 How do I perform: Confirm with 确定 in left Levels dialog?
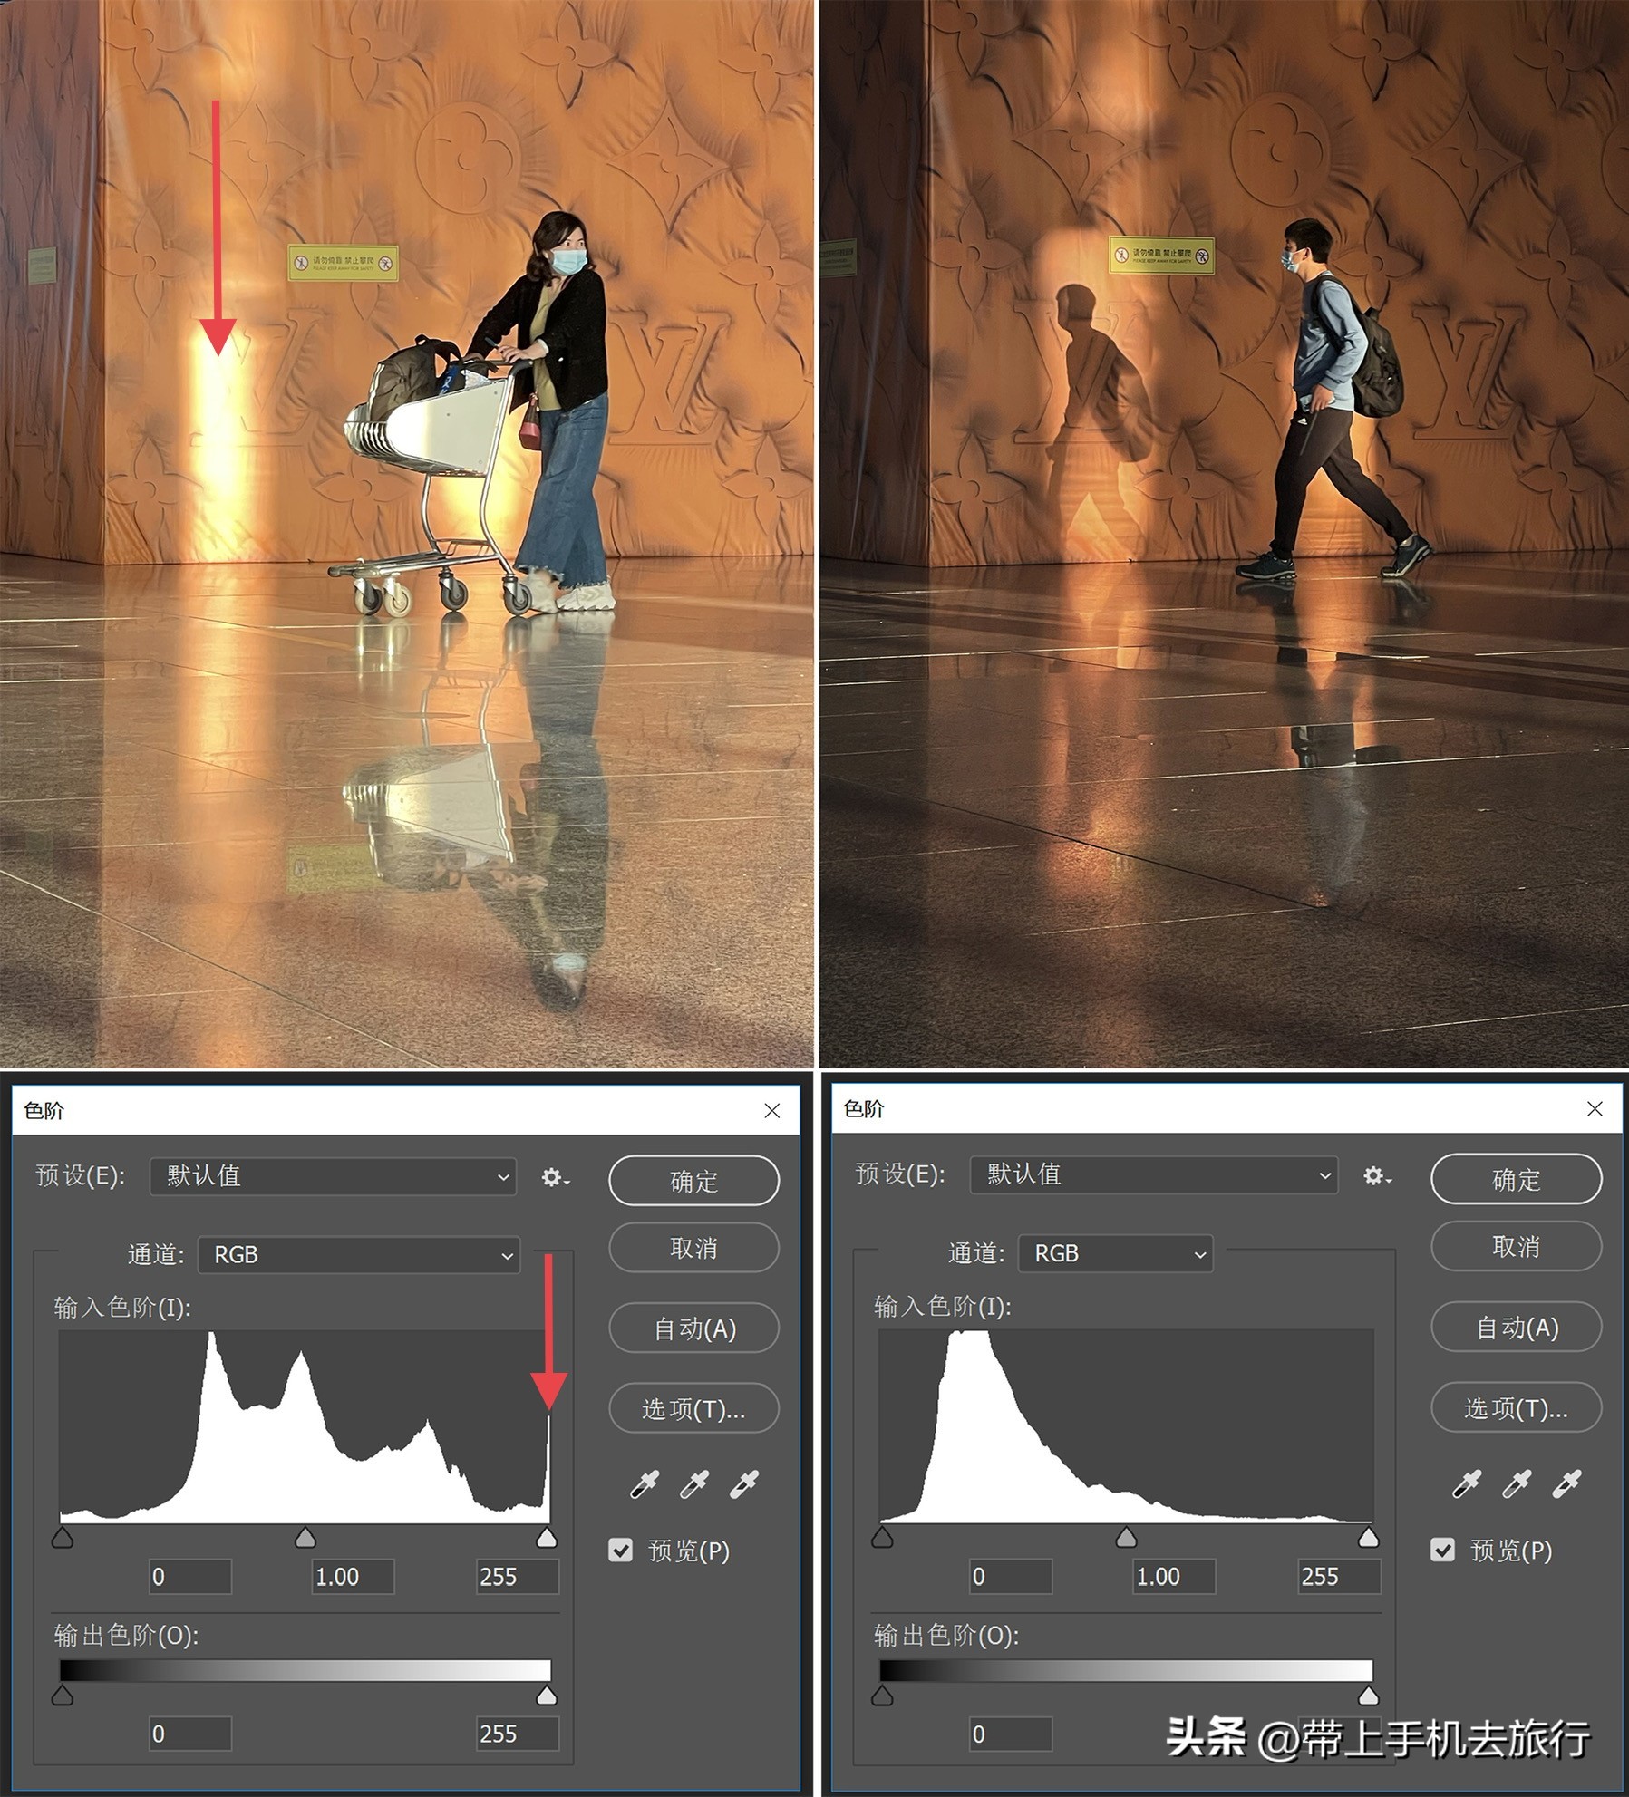click(x=694, y=1181)
